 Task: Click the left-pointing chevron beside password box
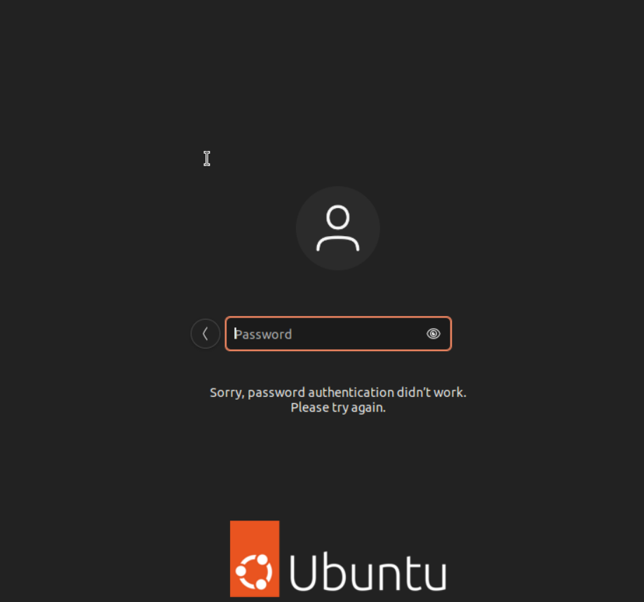pyautogui.click(x=206, y=334)
